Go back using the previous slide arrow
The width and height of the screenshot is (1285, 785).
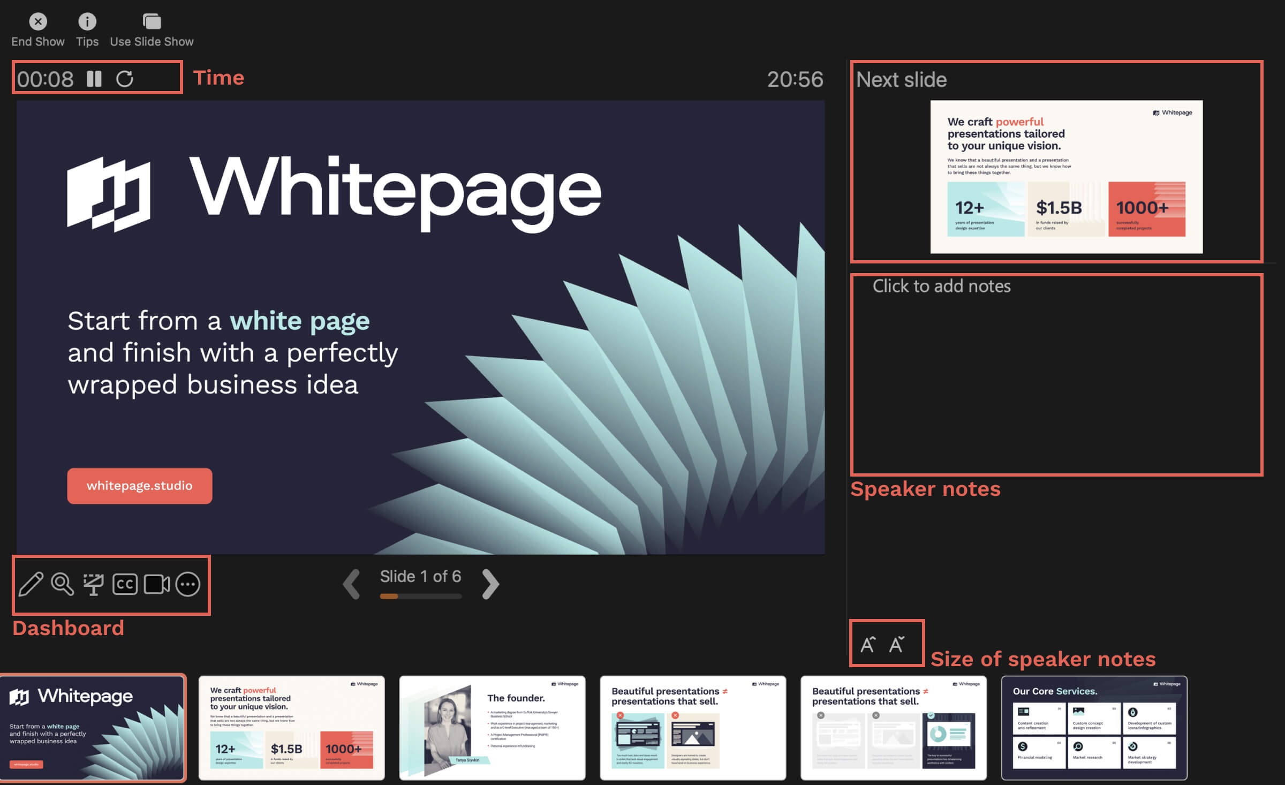[x=352, y=584]
